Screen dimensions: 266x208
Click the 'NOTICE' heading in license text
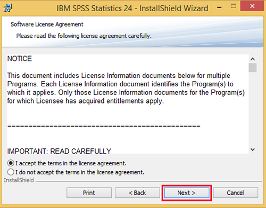(20, 59)
